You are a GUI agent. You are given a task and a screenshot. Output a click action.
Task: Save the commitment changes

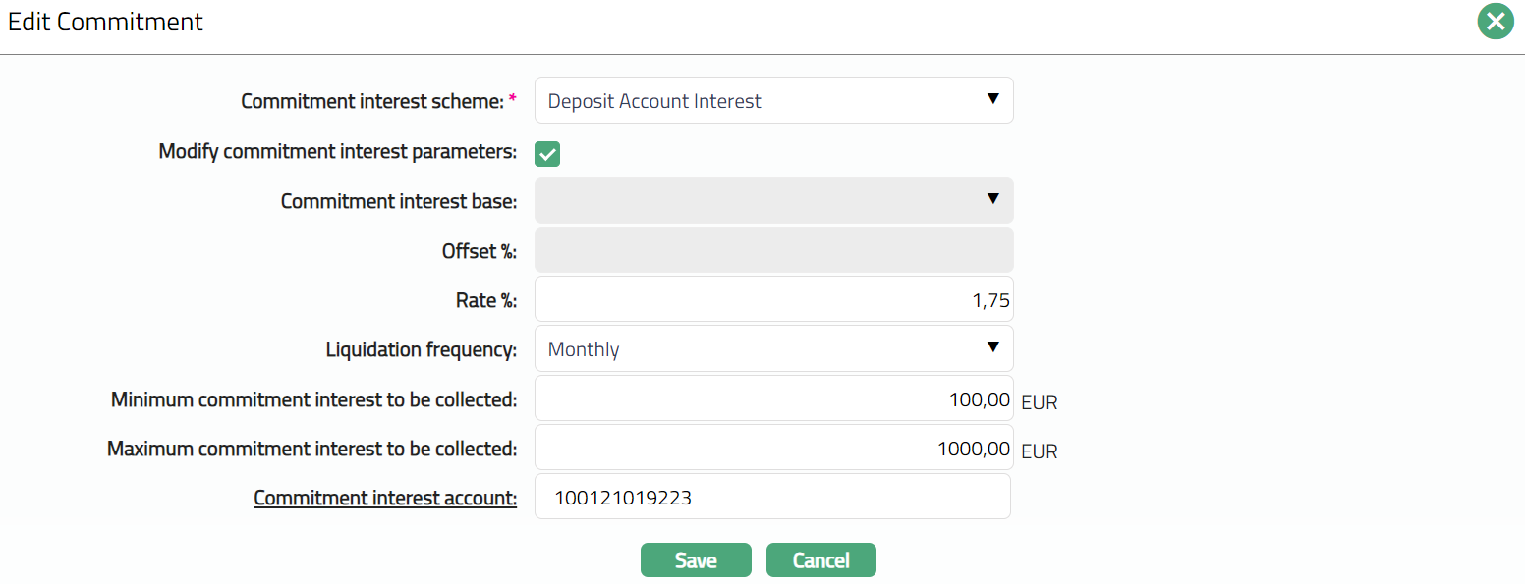[x=696, y=560]
